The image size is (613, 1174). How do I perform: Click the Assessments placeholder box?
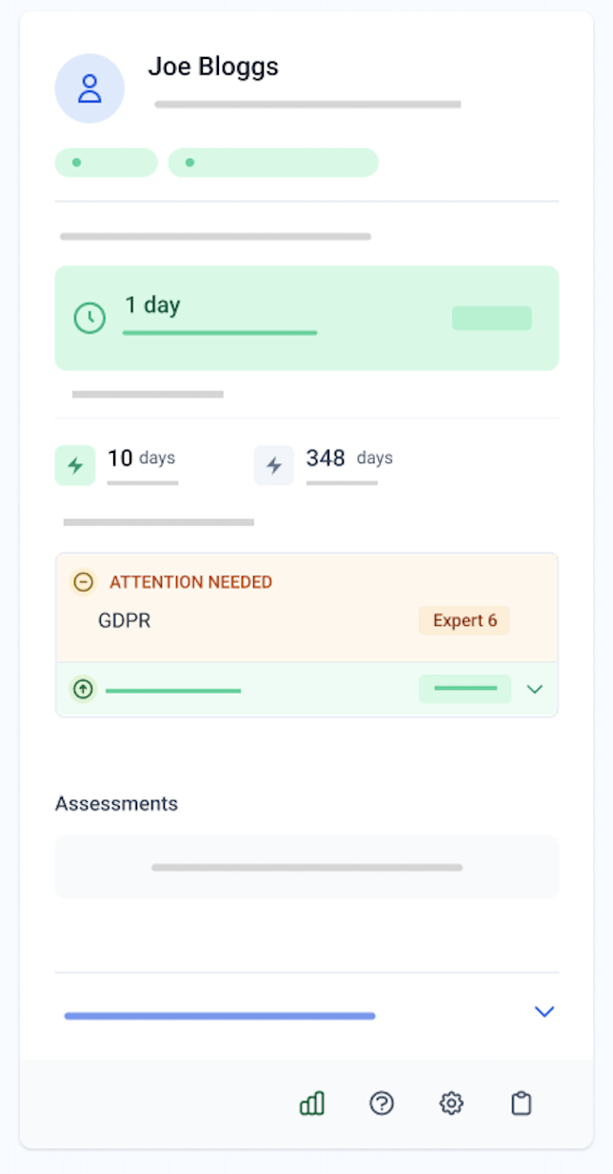click(306, 867)
